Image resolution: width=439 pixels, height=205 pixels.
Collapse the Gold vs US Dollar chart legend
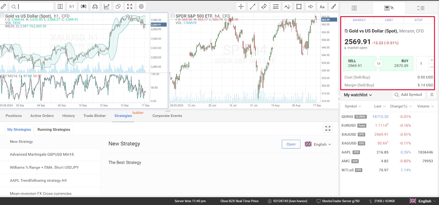(2, 16)
